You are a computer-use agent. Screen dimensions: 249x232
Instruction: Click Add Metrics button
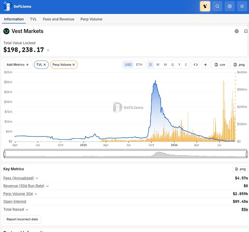coord(18,65)
